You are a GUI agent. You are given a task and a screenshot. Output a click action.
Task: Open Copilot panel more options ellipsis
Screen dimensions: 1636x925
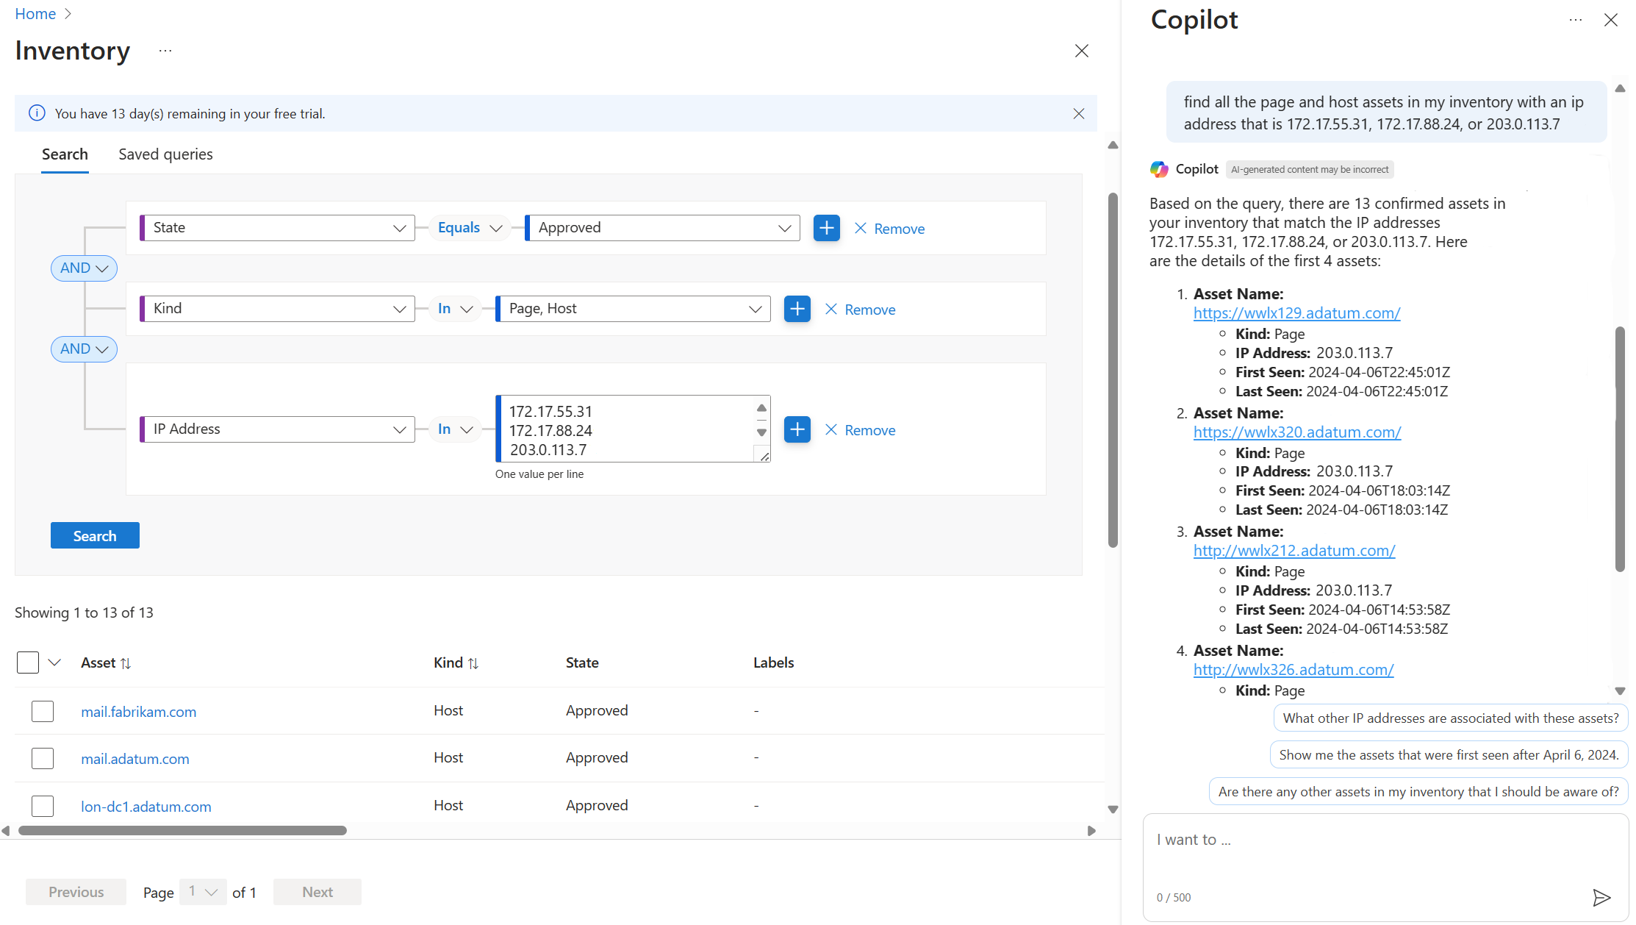1575,21
